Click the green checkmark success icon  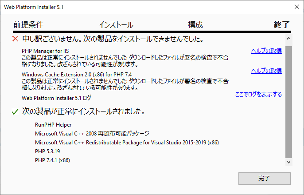[15, 111]
